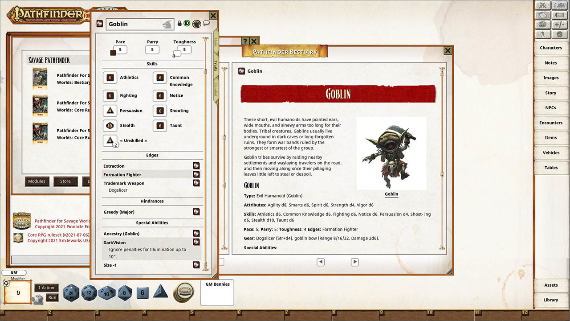The width and height of the screenshot is (570, 321).
Task: Toggle the lock on the Goblin sheet
Action: pos(179,24)
